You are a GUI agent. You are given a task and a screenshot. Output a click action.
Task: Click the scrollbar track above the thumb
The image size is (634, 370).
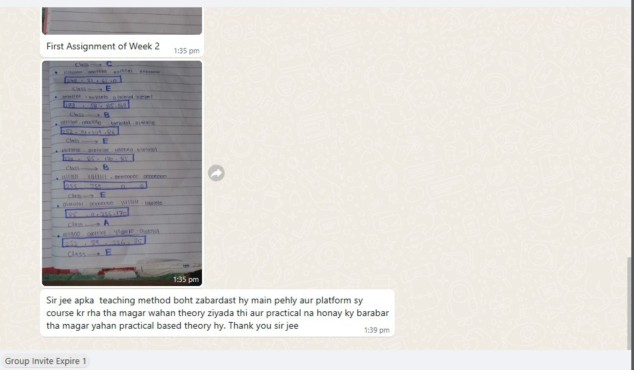631,132
